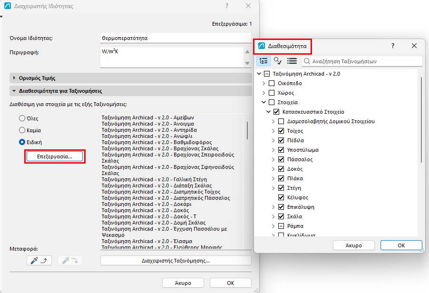Open help in the Διαθεσιμότητα dialog
The image size is (429, 293).
392,46
